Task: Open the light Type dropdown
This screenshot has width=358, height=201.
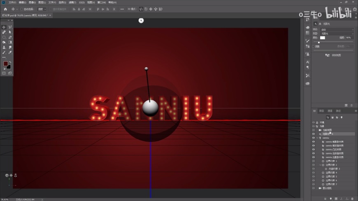Action: 337,33
